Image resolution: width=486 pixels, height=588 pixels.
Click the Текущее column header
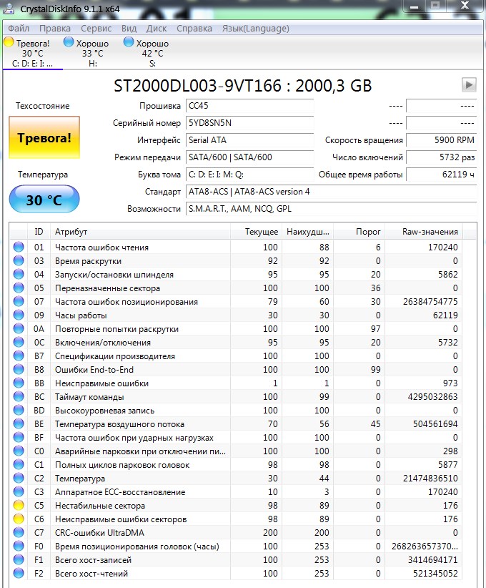[x=256, y=232]
